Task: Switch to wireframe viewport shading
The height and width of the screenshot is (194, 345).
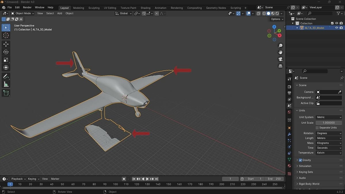Action: click(x=264, y=14)
